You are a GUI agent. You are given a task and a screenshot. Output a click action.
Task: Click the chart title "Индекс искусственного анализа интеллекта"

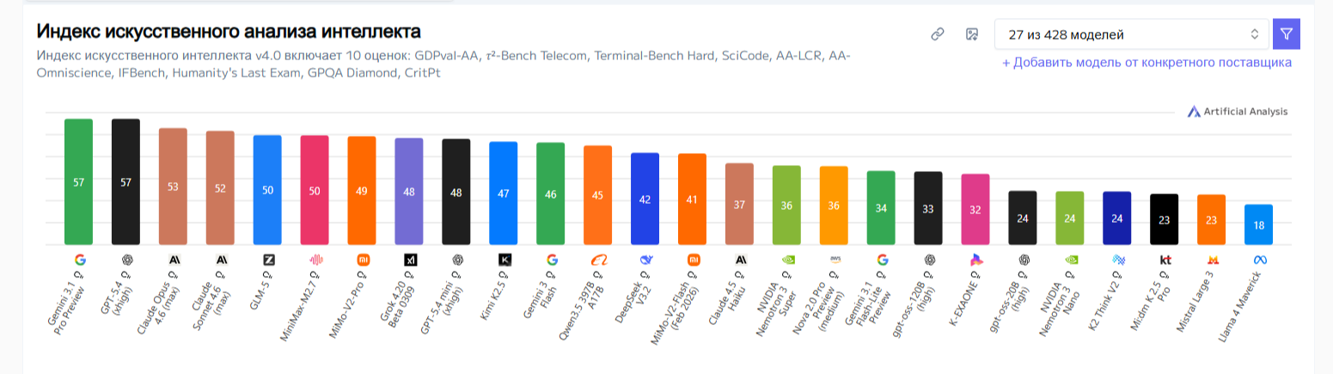coord(229,32)
